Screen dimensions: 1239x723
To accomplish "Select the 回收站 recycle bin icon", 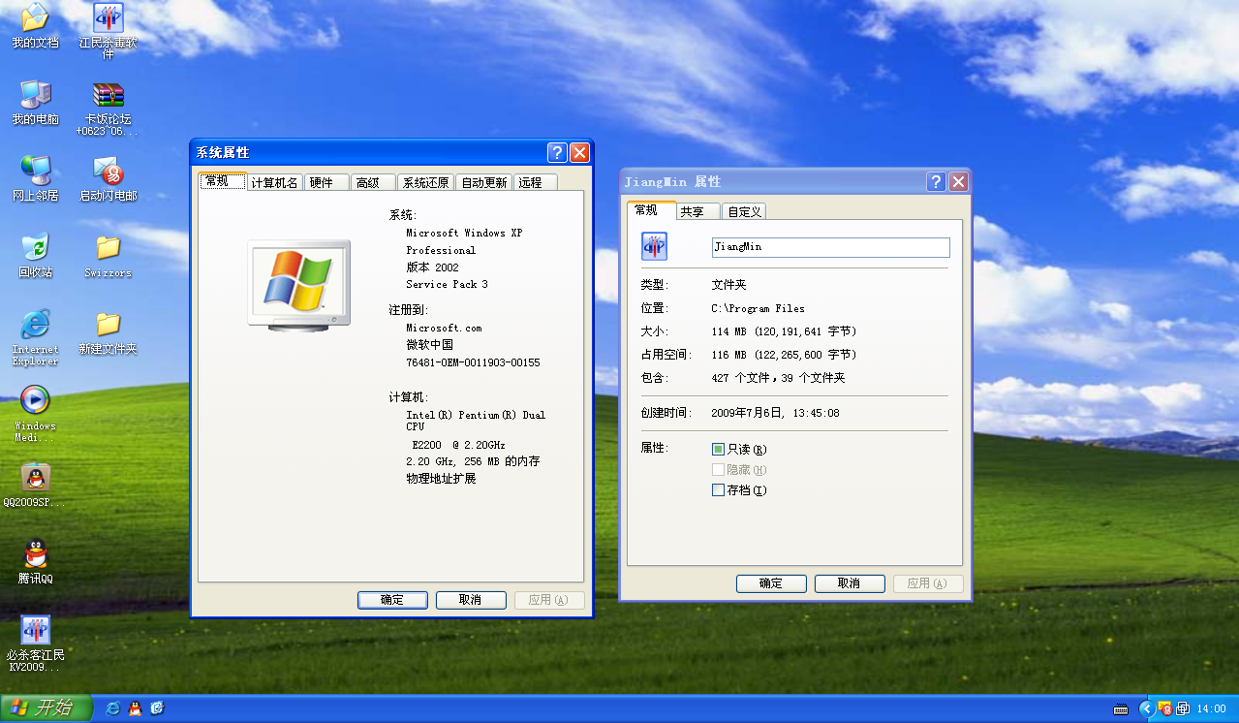I will pyautogui.click(x=35, y=255).
